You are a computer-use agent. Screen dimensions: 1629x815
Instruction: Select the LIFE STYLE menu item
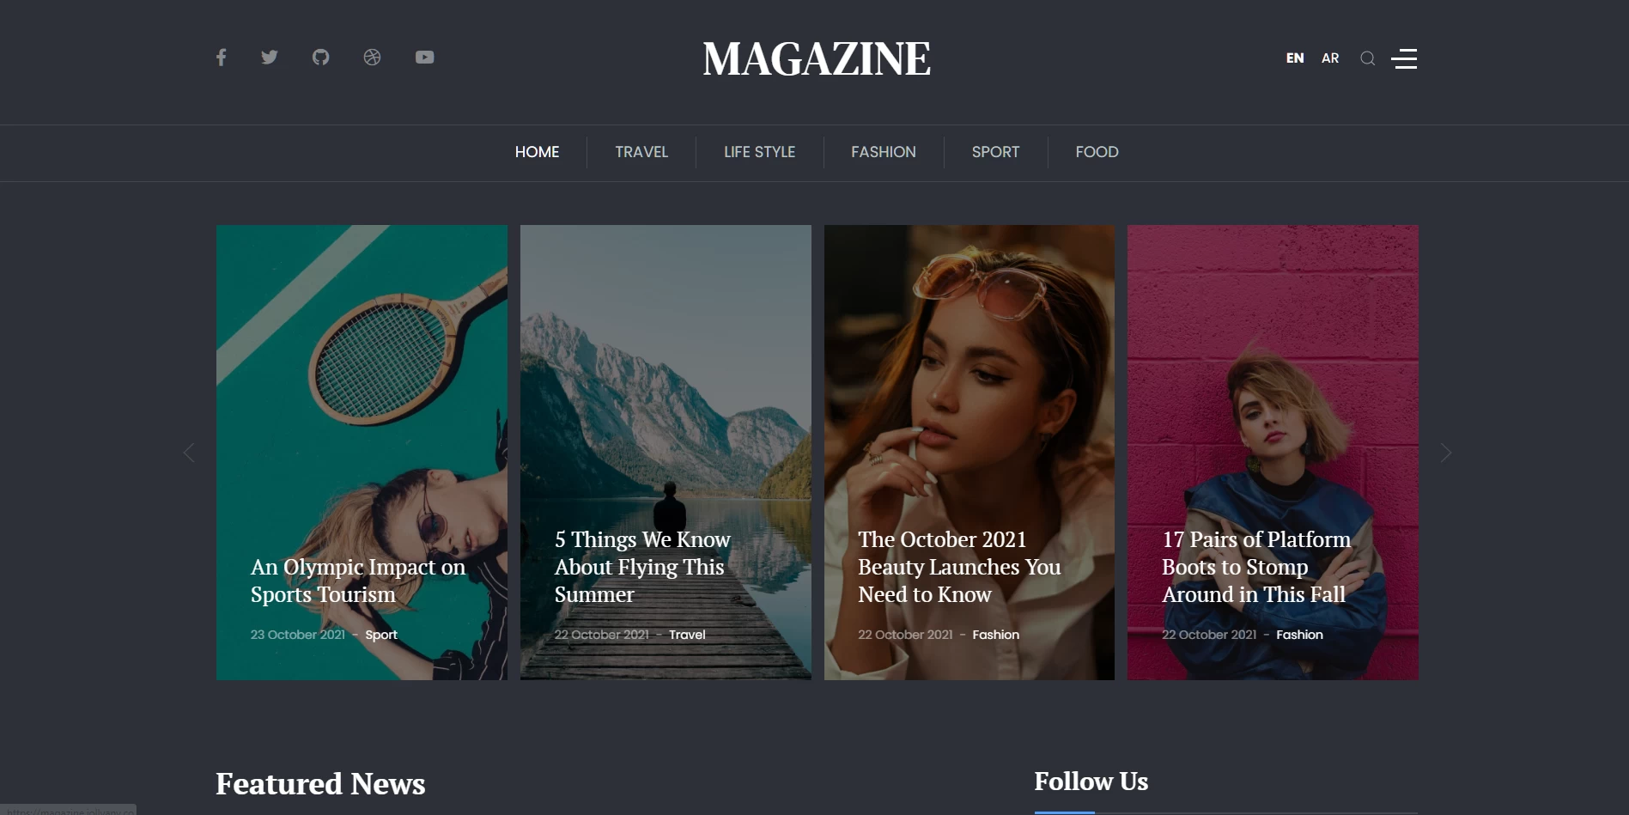tap(759, 152)
